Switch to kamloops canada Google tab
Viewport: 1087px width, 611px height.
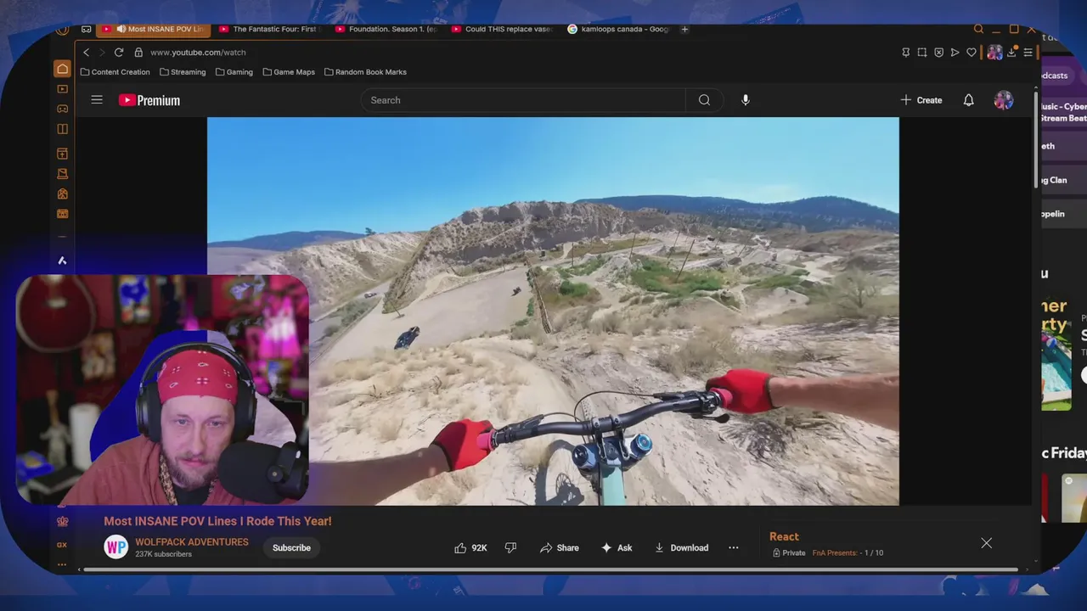[617, 29]
